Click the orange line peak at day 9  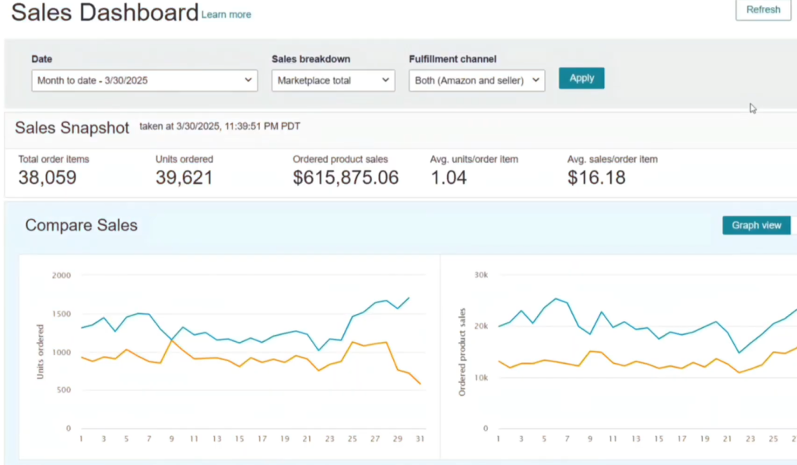point(171,340)
